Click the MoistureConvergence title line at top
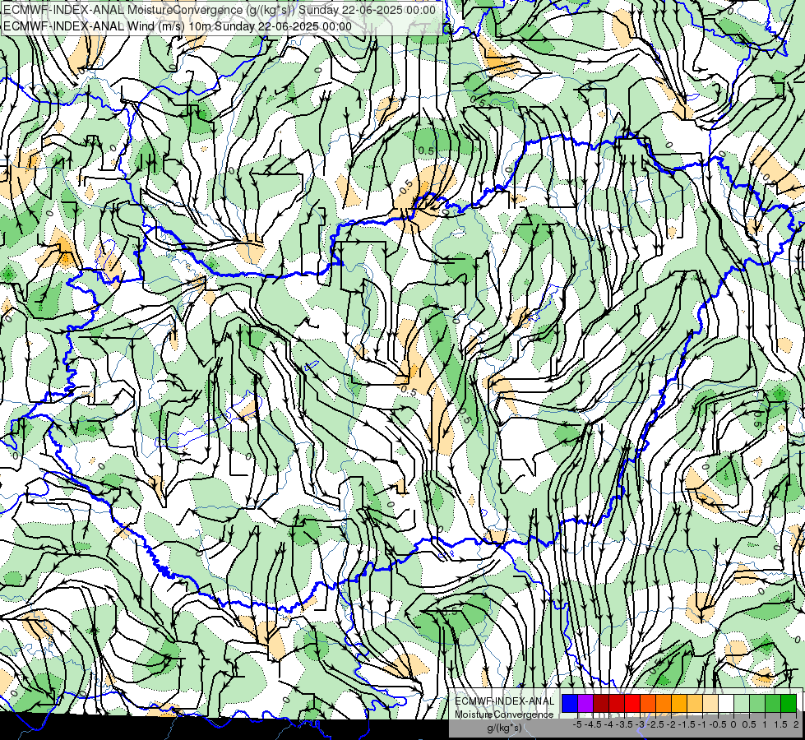805x740 pixels. click(x=220, y=10)
